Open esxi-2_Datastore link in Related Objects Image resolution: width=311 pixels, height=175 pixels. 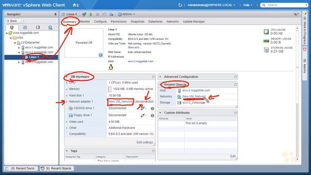[x=193, y=103]
